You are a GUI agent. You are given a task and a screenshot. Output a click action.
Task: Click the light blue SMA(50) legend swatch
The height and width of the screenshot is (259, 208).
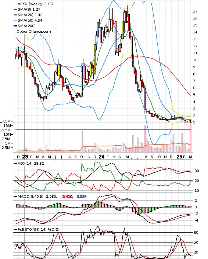click(15, 21)
